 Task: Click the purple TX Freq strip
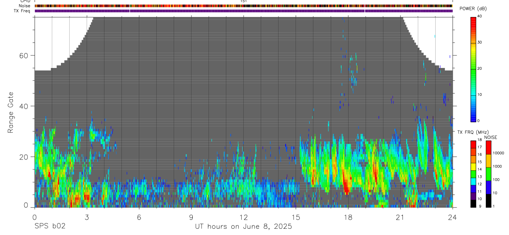point(243,10)
